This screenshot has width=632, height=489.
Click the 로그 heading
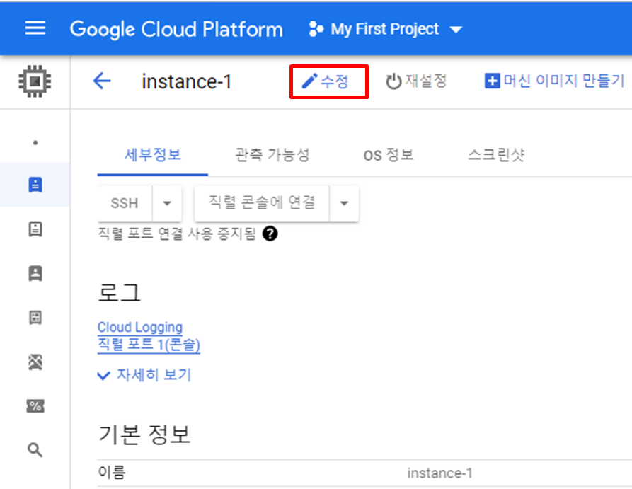[120, 292]
